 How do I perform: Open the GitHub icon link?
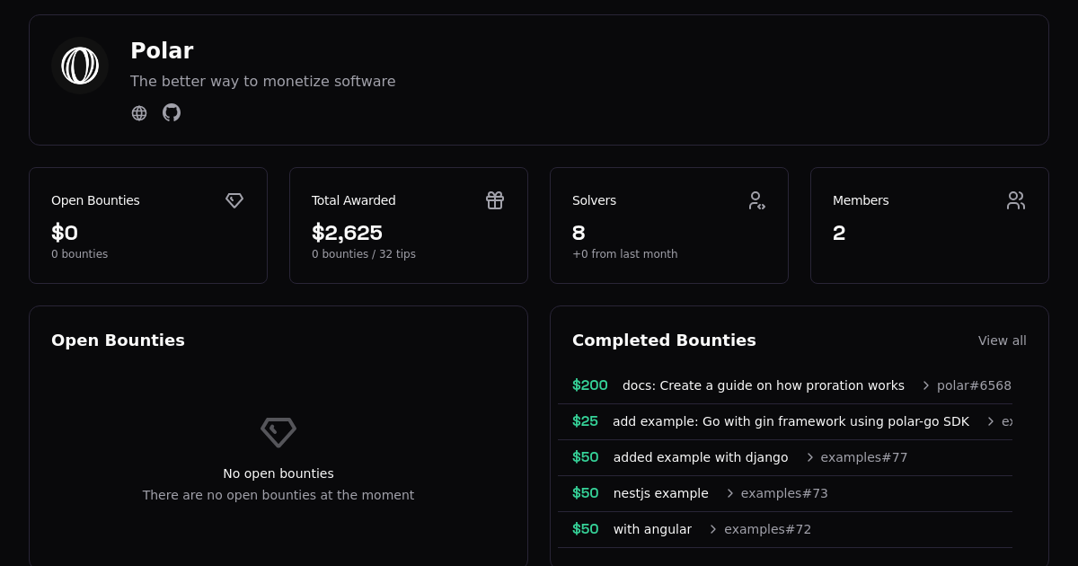pyautogui.click(x=172, y=112)
